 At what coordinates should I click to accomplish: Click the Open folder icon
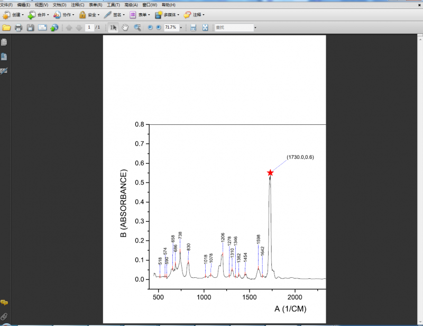click(x=6, y=28)
